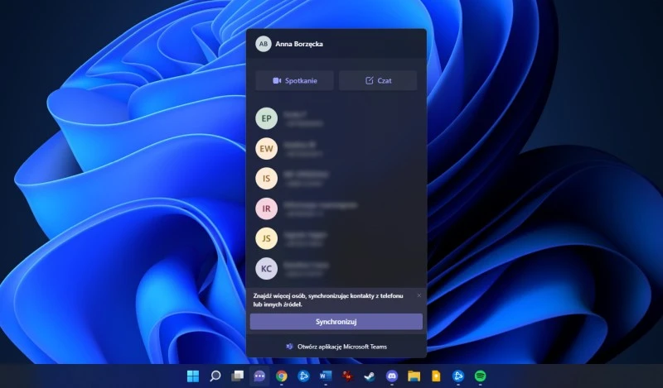The width and height of the screenshot is (663, 388).
Task: Open the Windows Start menu
Action: pos(193,376)
